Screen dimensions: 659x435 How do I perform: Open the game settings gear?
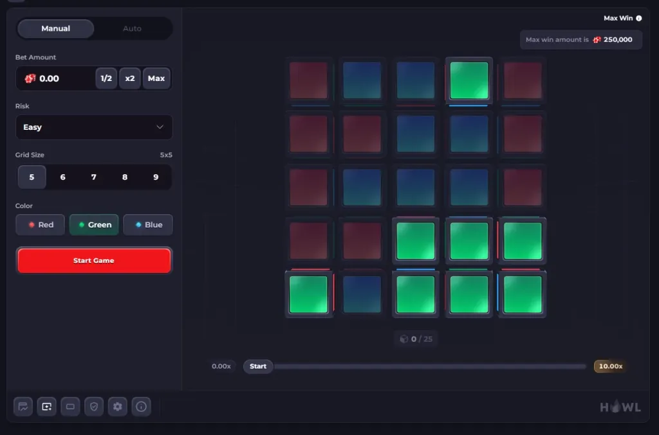coord(118,407)
